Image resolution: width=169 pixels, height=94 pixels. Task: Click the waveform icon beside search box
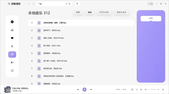click(x=77, y=4)
